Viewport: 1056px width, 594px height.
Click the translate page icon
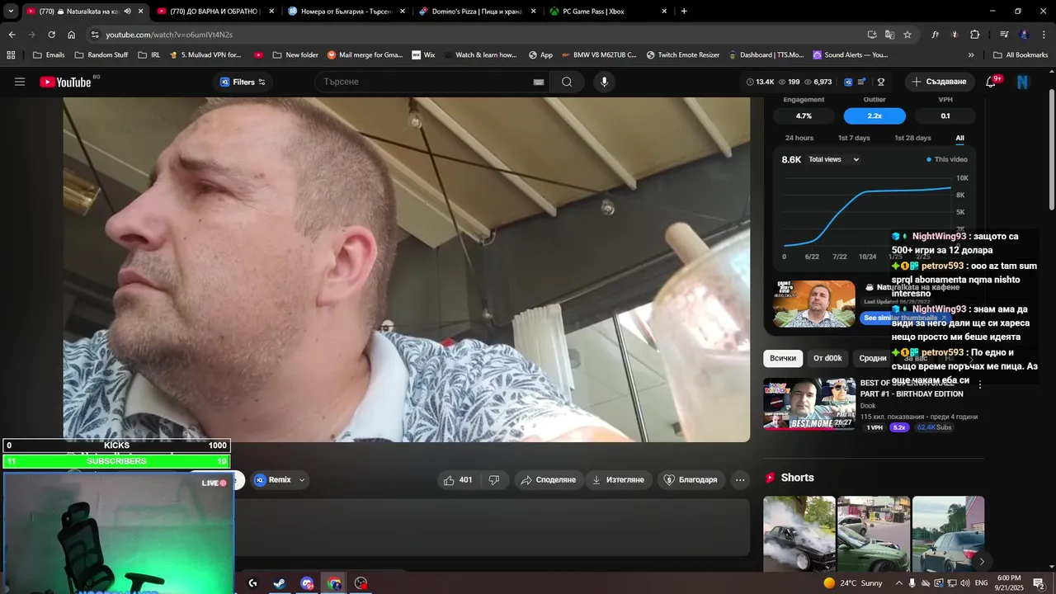click(x=889, y=35)
